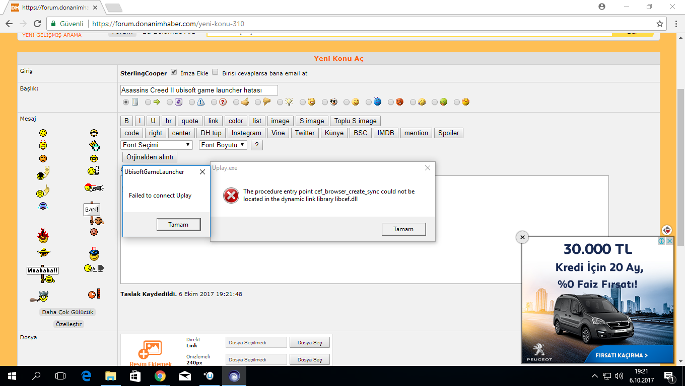Insert a Spoiler tag

448,133
